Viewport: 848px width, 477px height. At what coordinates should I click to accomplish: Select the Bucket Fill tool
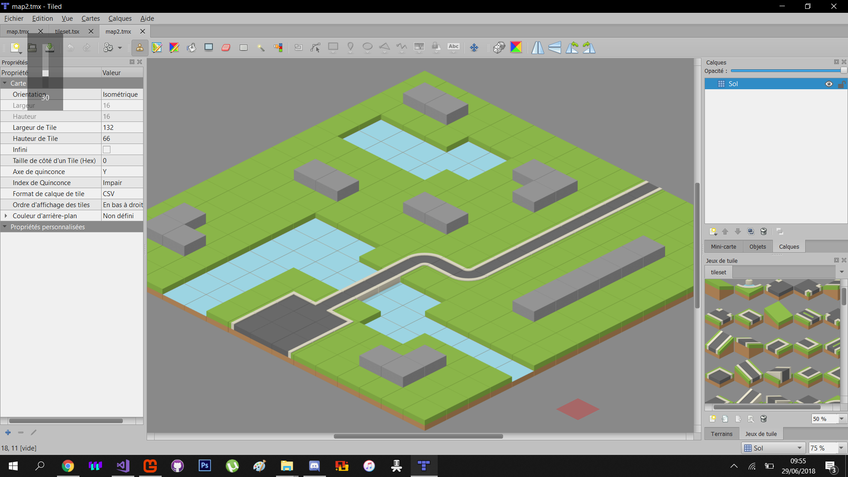pos(191,47)
